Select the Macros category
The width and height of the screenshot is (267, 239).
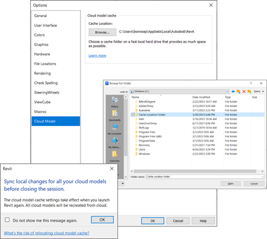(x=56, y=112)
